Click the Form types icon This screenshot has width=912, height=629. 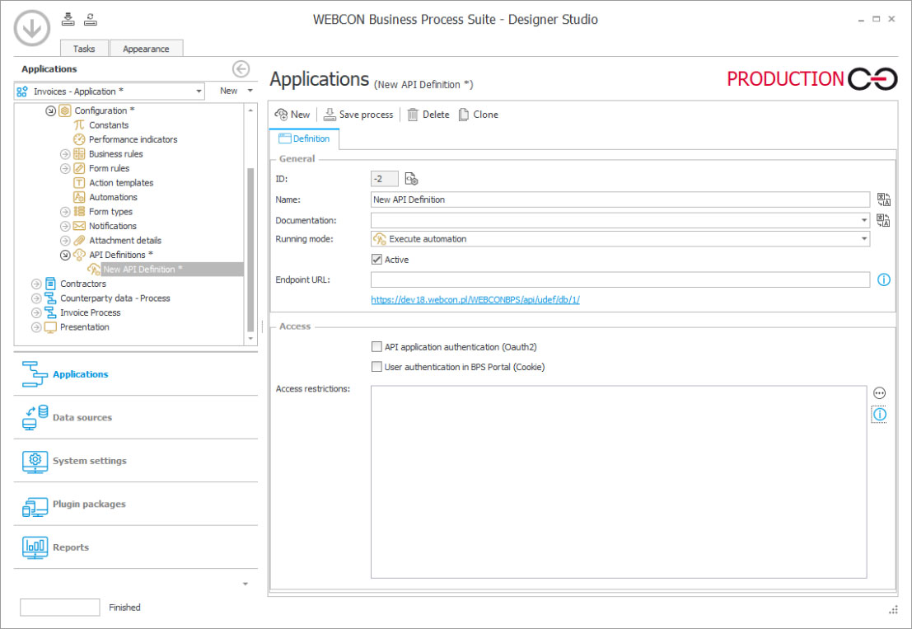click(79, 212)
